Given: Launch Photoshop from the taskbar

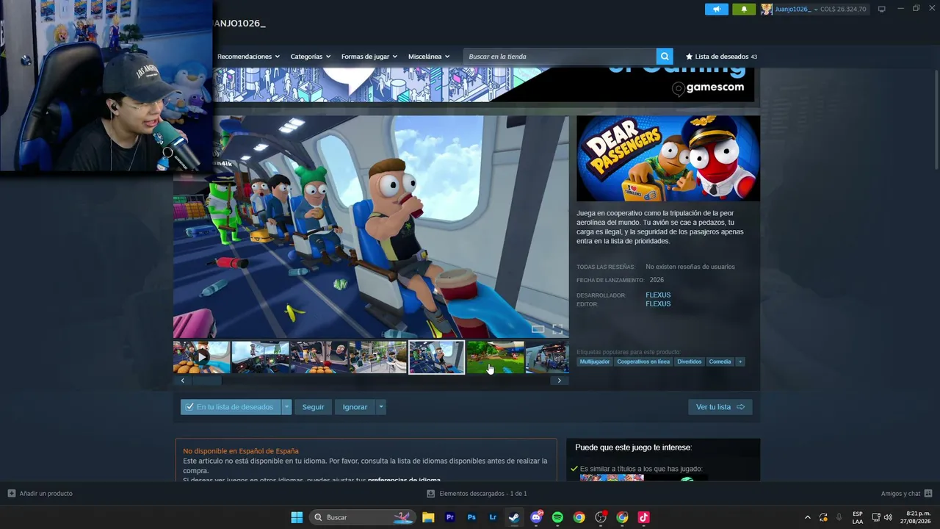Looking at the screenshot, I should coord(471,517).
